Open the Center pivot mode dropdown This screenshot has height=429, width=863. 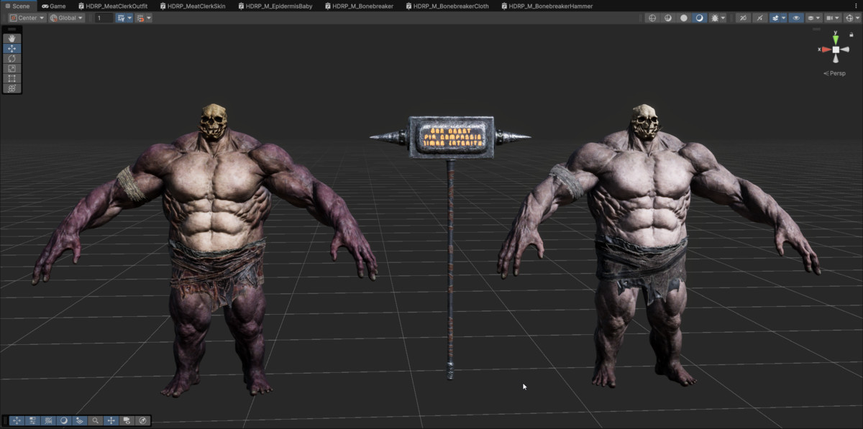coord(28,18)
